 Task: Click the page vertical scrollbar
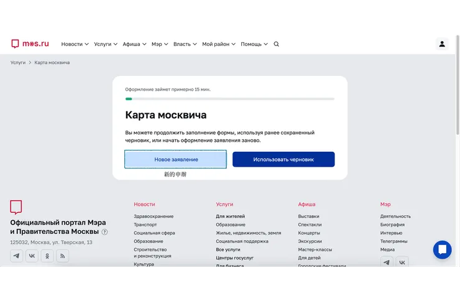tap(458, 85)
